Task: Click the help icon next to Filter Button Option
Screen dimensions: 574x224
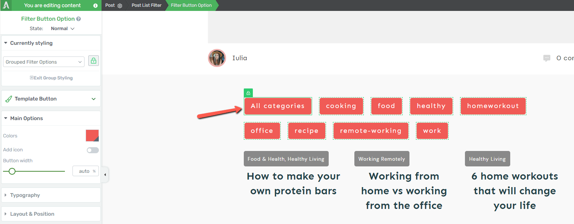Action: [78, 19]
